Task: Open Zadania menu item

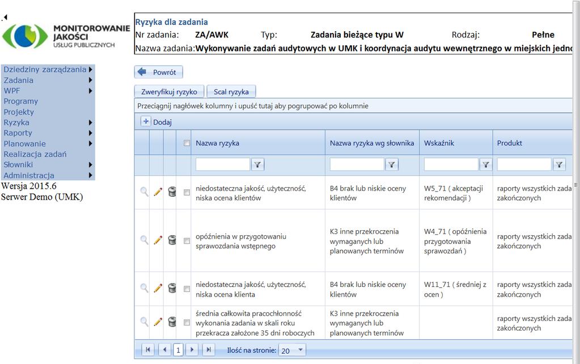Action: point(19,80)
